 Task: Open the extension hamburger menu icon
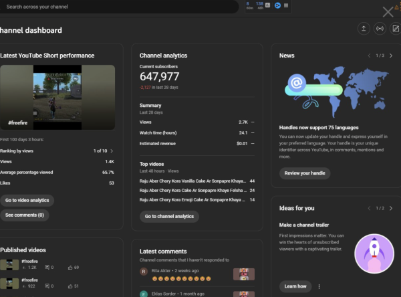286,5
